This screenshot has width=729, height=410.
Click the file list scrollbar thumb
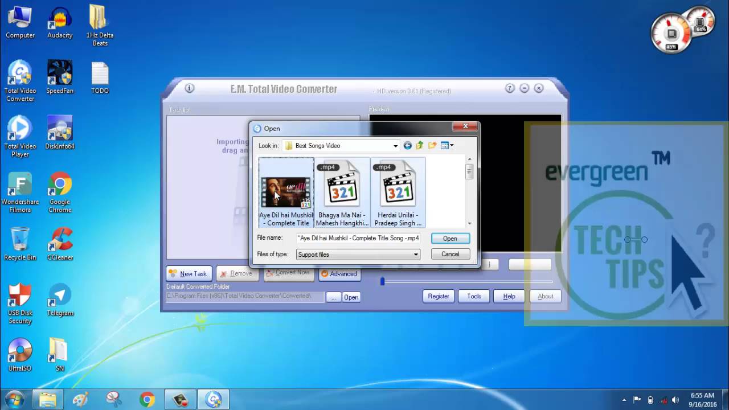469,171
